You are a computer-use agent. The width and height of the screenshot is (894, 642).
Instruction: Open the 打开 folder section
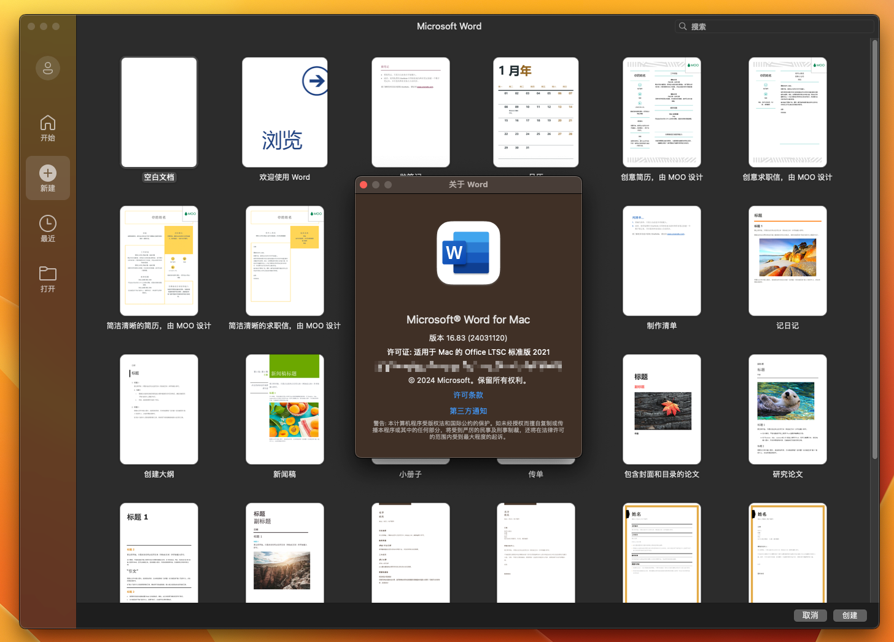[x=48, y=279]
